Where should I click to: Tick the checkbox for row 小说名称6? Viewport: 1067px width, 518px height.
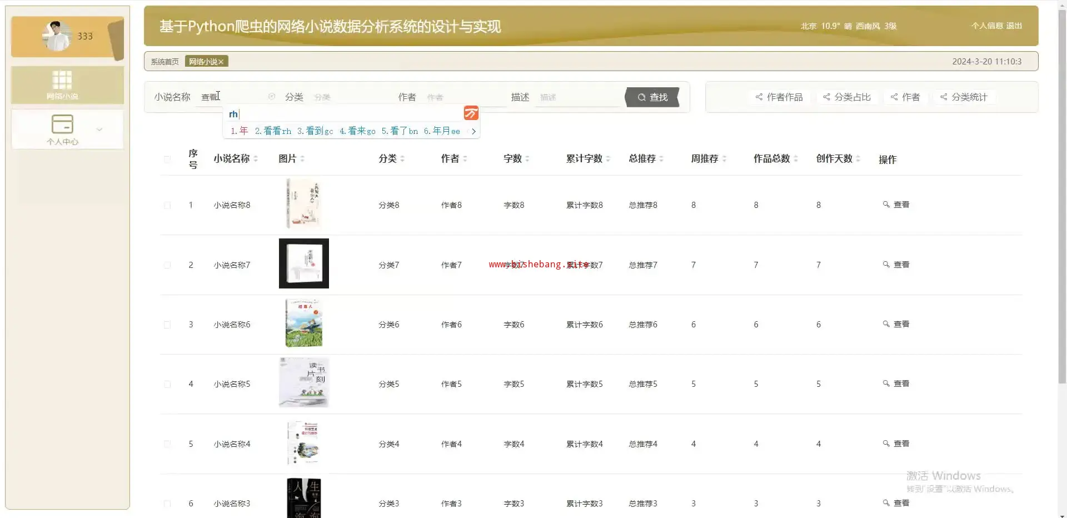click(167, 325)
